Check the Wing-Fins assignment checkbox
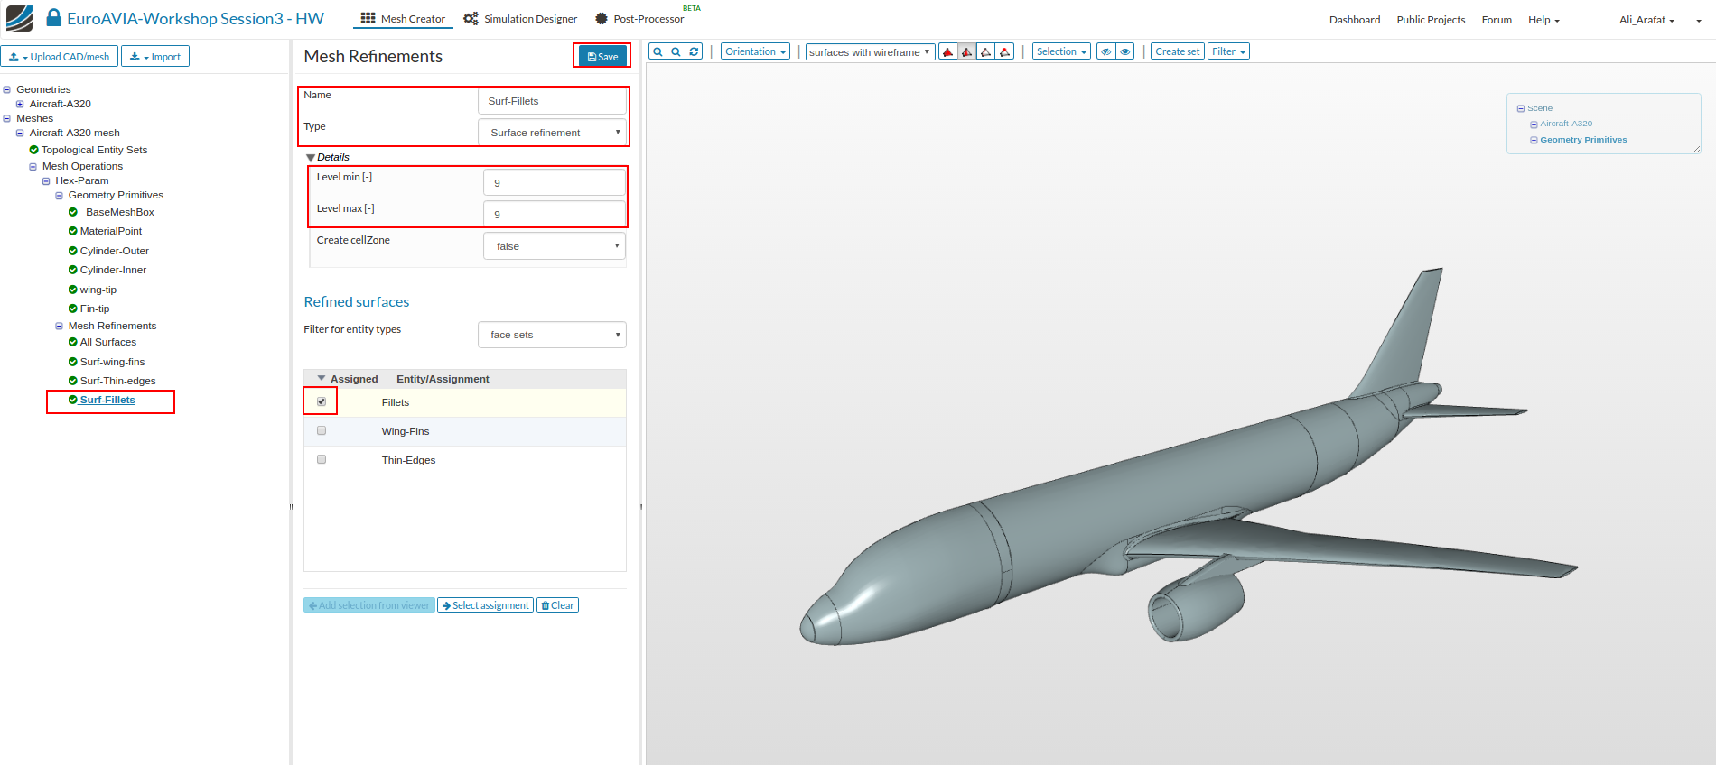 pyautogui.click(x=322, y=430)
